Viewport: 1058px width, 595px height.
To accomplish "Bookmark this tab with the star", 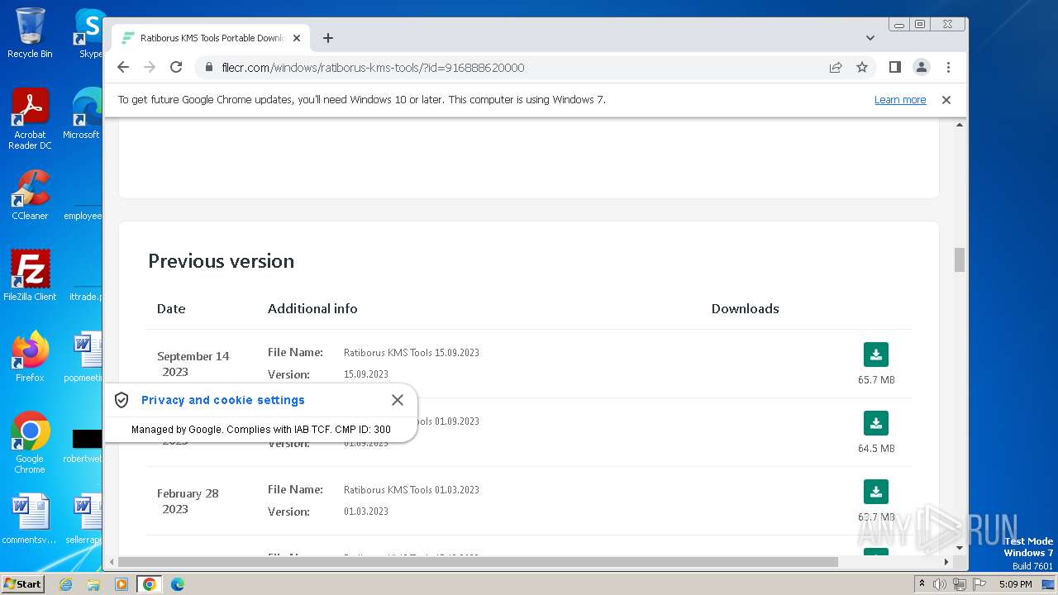I will pos(862,67).
